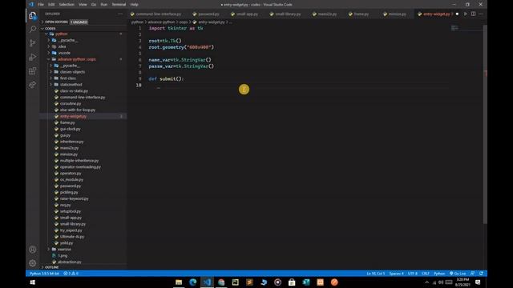This screenshot has height=288, width=513.
Task: Open the Manage gear icon
Action: (x=32, y=263)
